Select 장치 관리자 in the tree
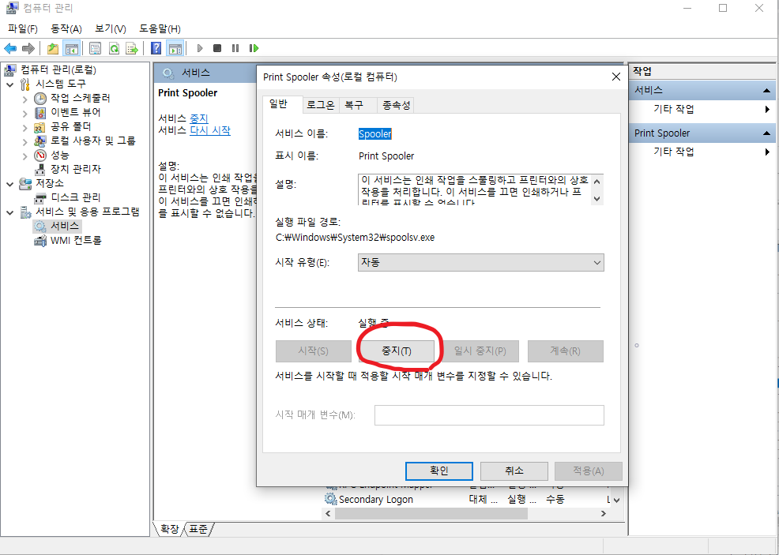The image size is (779, 555). pyautogui.click(x=76, y=169)
